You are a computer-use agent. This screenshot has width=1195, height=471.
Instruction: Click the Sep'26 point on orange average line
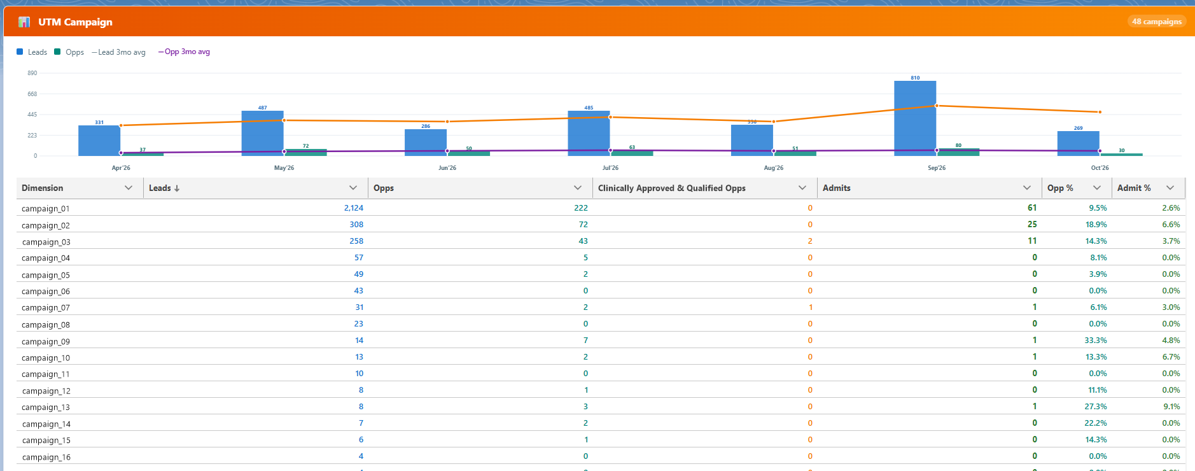[x=937, y=106]
